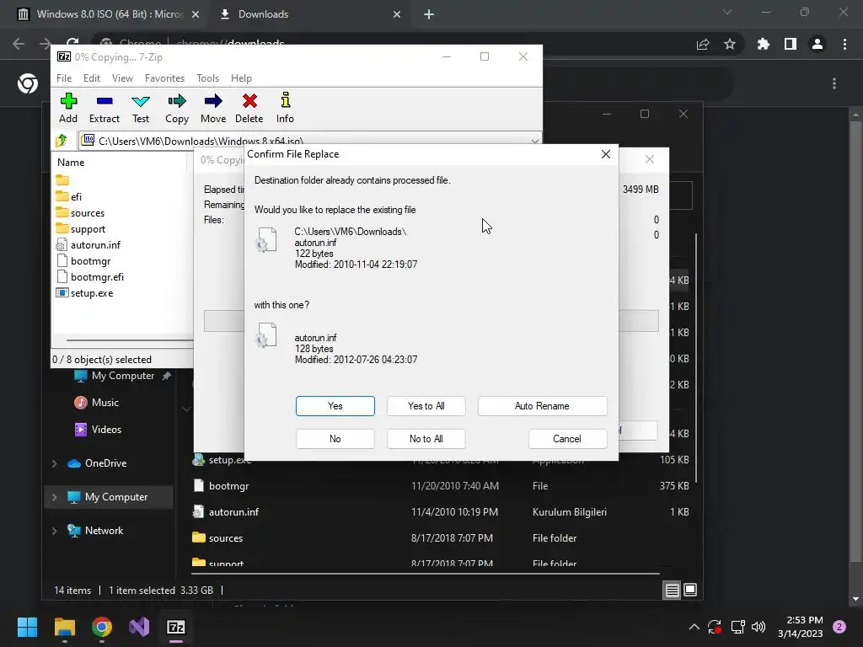Switch to the Windows 8.0 ISO browser tab
Viewport: 863px width, 647px height.
pyautogui.click(x=109, y=14)
